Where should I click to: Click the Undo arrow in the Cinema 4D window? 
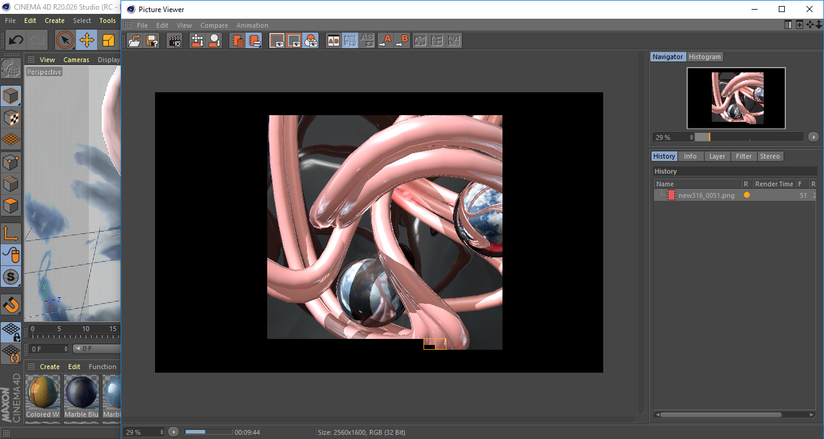[16, 40]
